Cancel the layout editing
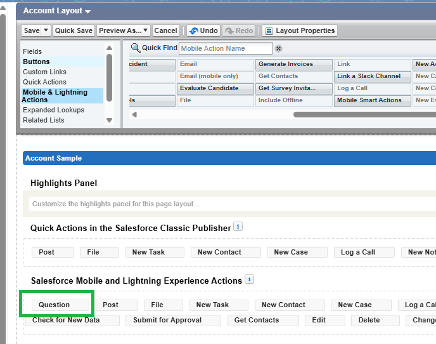This screenshot has width=436, height=344. [x=165, y=30]
